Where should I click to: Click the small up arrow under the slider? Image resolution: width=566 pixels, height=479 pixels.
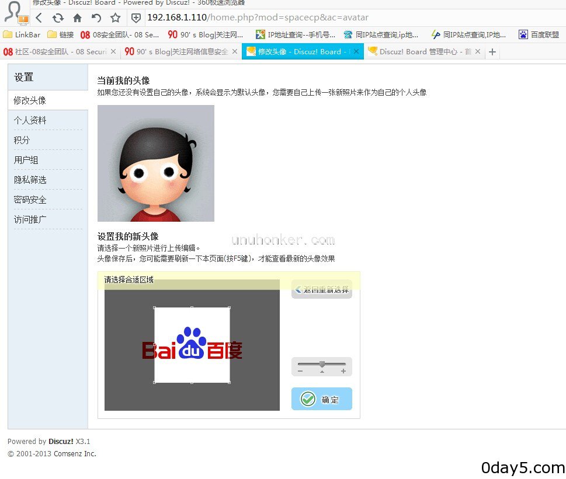click(x=321, y=372)
